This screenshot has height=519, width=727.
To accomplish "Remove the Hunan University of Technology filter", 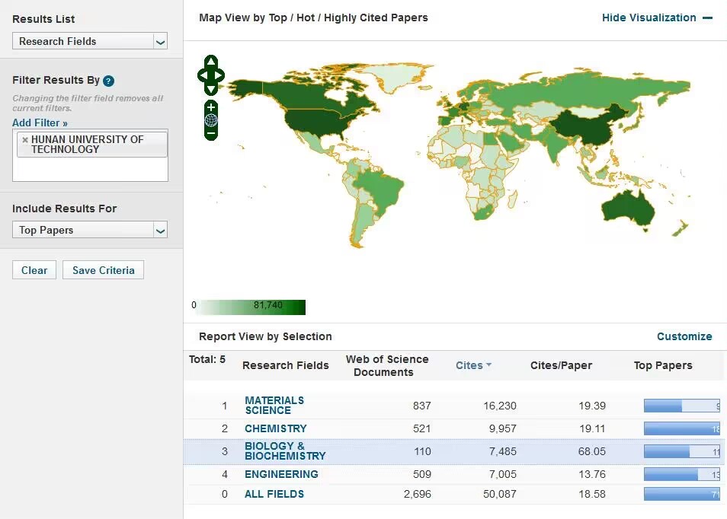I will click(25, 140).
